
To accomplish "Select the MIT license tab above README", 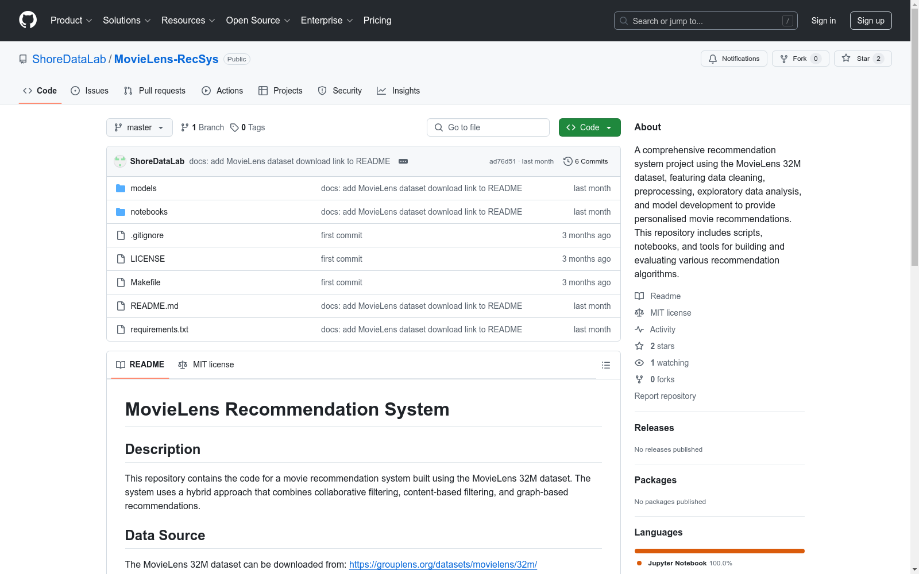I will [206, 364].
